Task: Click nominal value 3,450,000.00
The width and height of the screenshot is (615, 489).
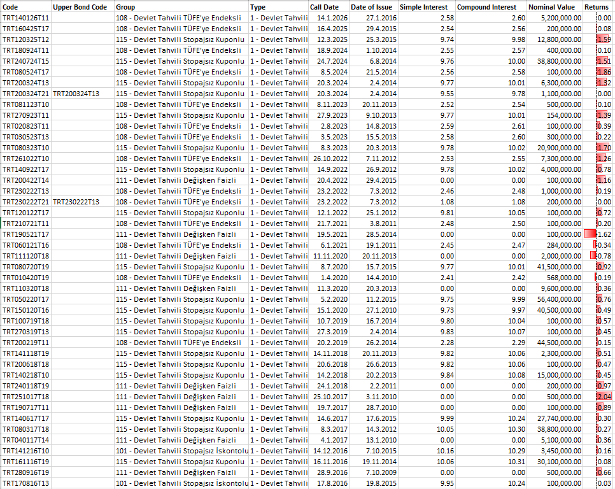Action: (x=555, y=451)
